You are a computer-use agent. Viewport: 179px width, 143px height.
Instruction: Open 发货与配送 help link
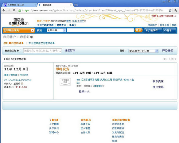tap(118, 132)
